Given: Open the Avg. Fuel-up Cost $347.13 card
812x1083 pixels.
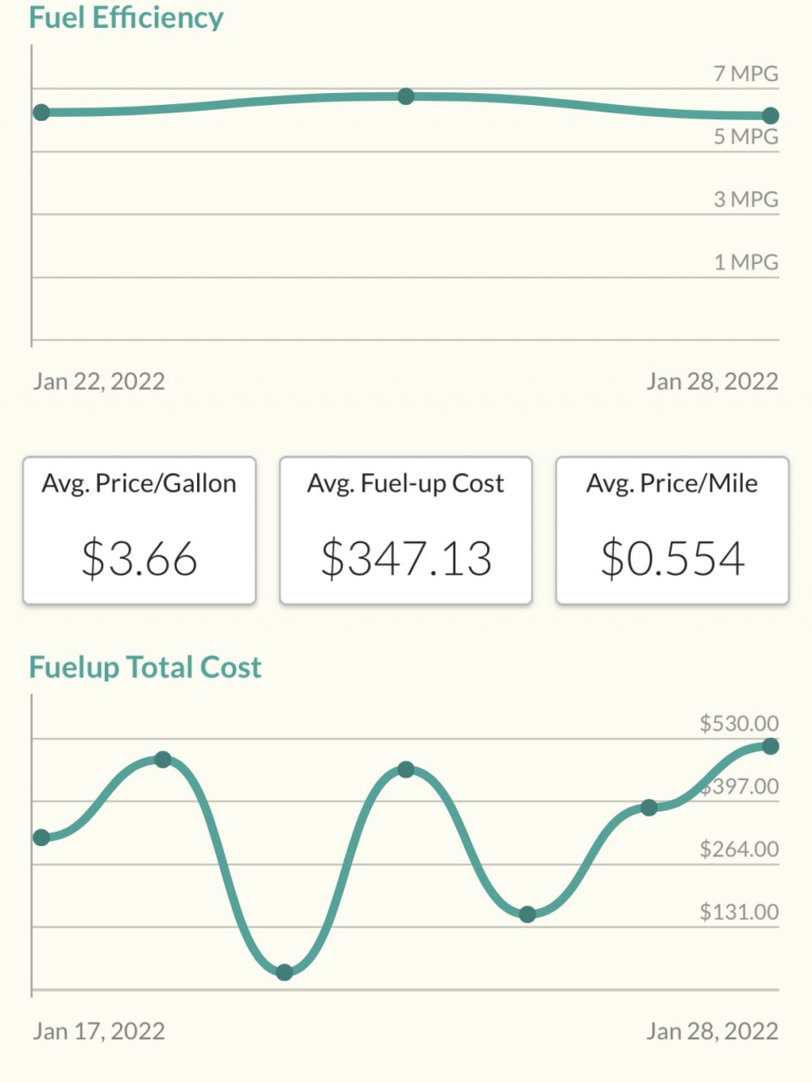Looking at the screenshot, I should coord(406,531).
